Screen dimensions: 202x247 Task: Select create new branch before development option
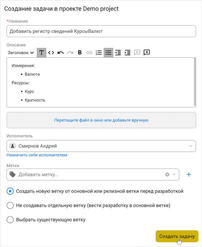coord(10,191)
